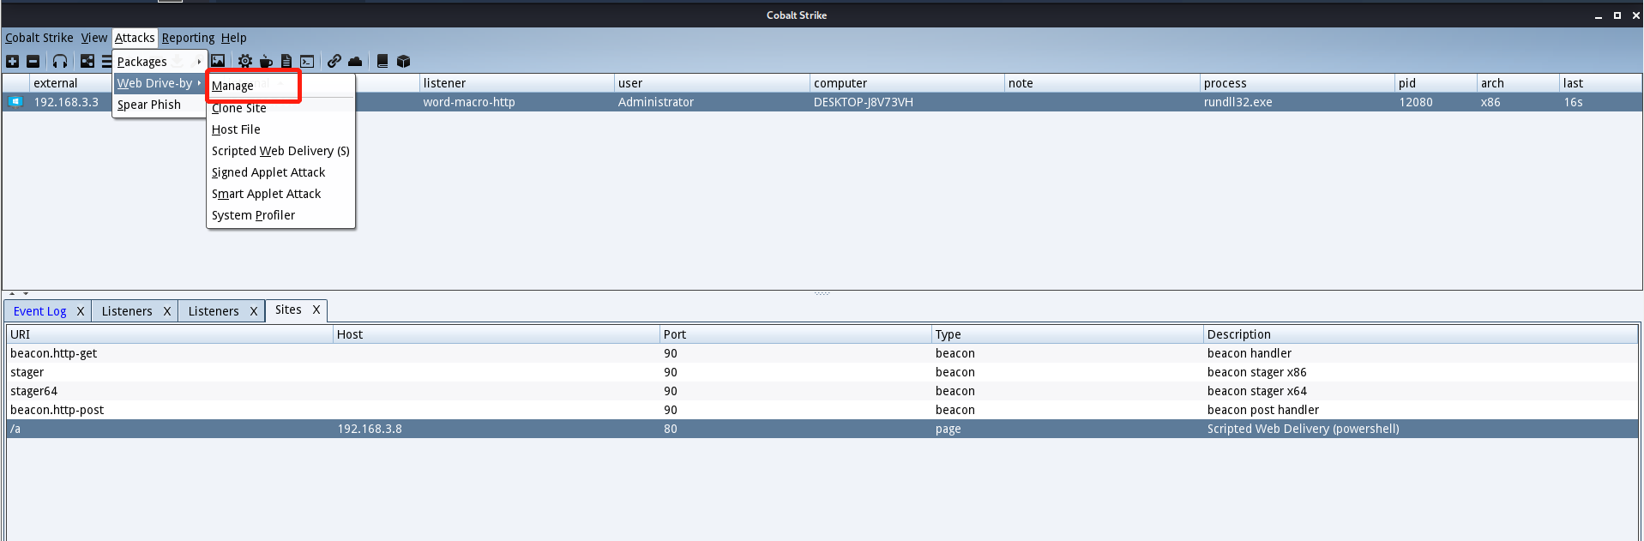Open the Reporting menu

(189, 38)
